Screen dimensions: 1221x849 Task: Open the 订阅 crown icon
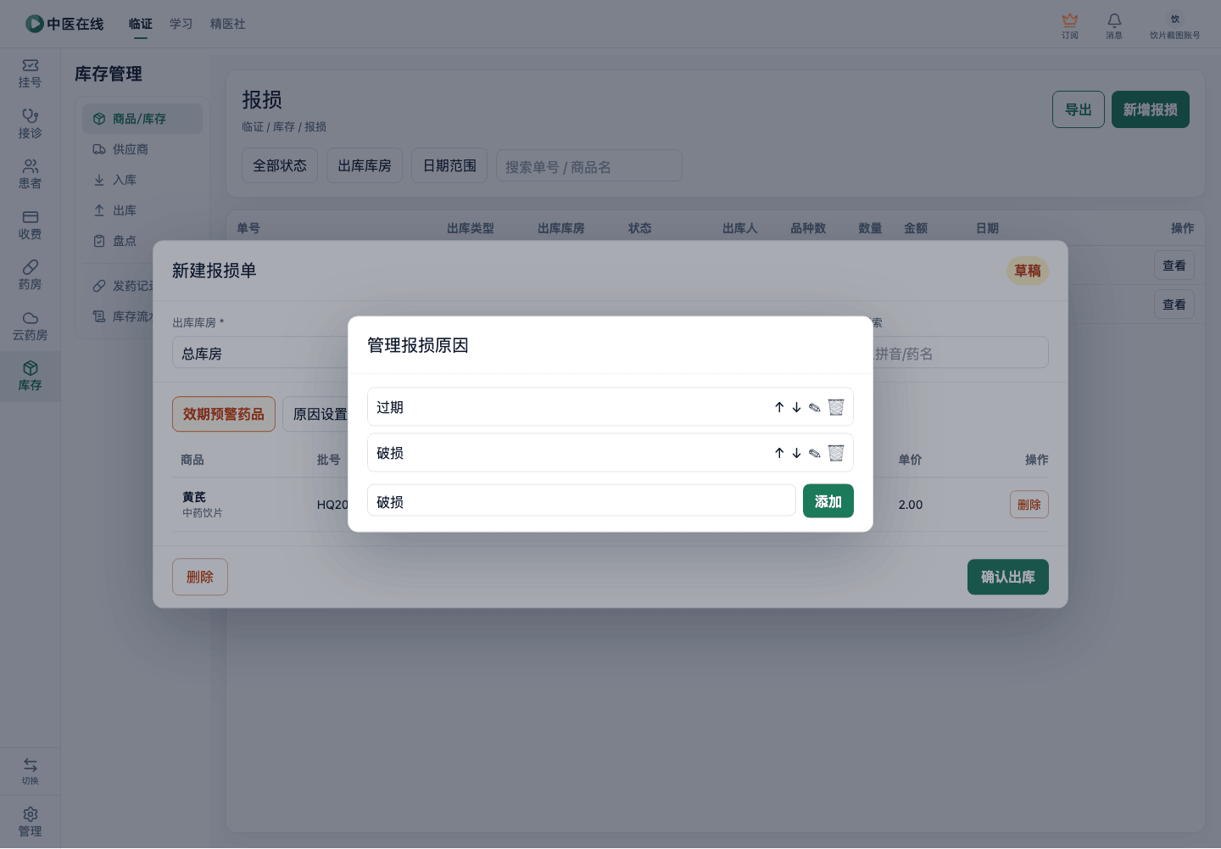tap(1070, 25)
